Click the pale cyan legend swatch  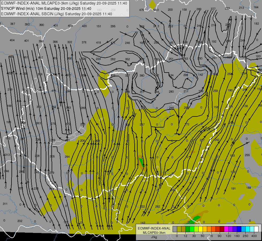tap(252, 229)
